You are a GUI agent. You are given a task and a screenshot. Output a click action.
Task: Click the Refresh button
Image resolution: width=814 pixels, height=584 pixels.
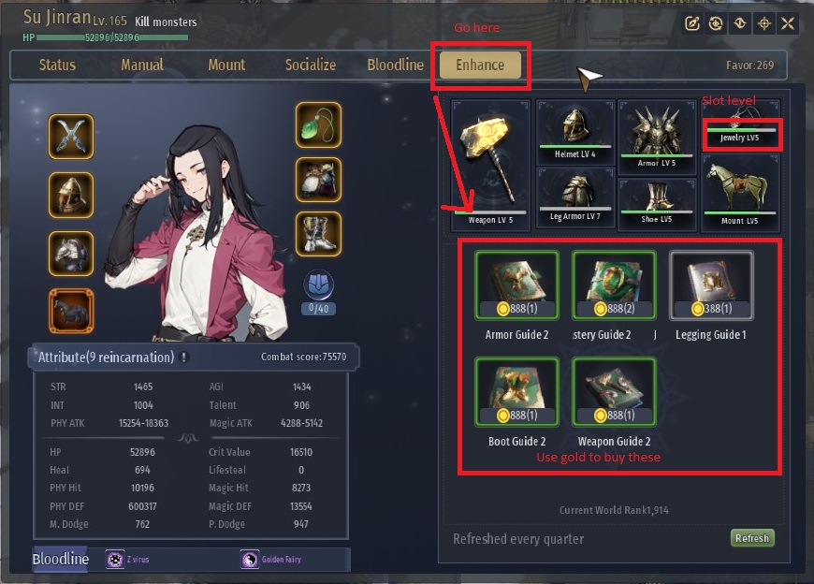point(752,538)
